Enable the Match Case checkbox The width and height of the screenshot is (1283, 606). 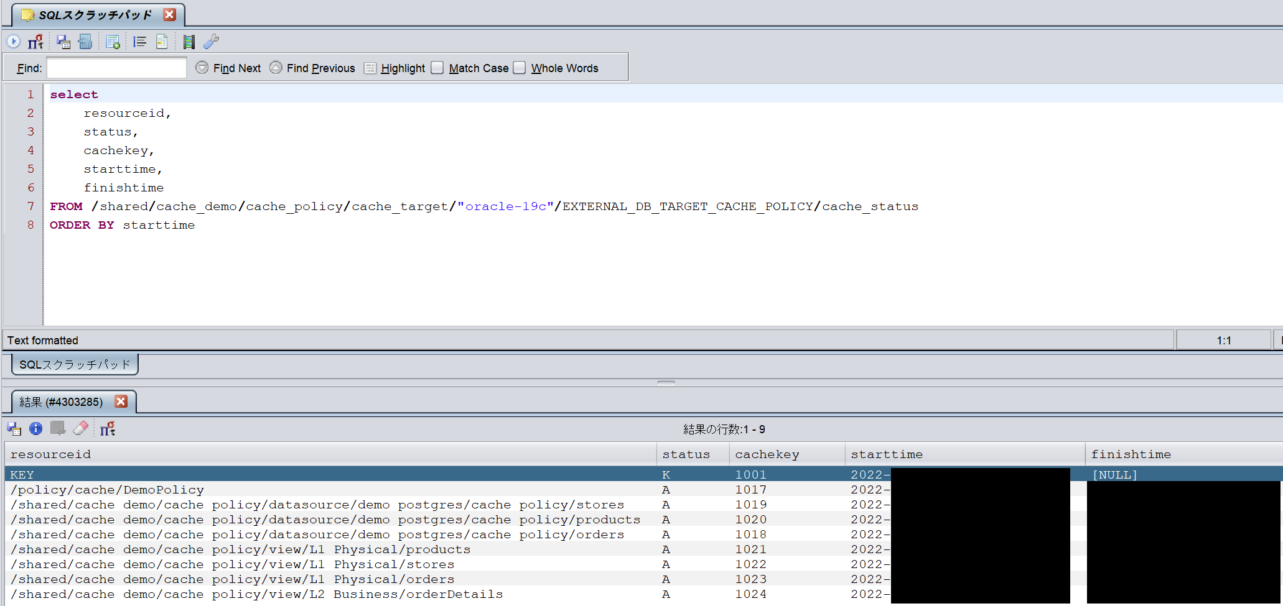tap(437, 68)
